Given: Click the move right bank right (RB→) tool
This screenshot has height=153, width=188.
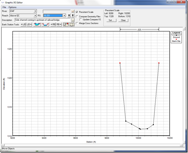Looking at the screenshot, I should tap(59, 24).
